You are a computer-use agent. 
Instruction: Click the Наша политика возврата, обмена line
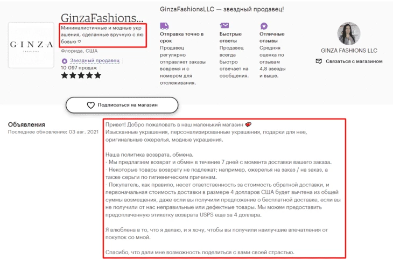tap(149, 155)
